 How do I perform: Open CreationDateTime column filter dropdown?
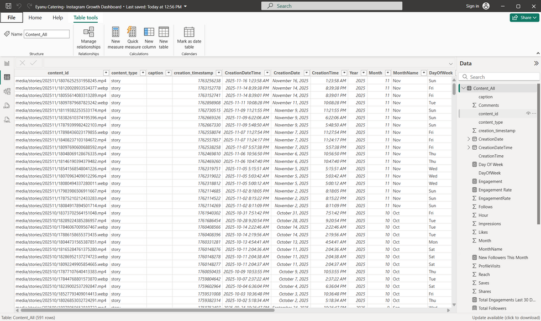[267, 73]
